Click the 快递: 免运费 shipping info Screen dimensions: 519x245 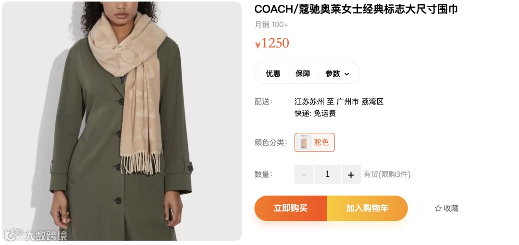315,113
